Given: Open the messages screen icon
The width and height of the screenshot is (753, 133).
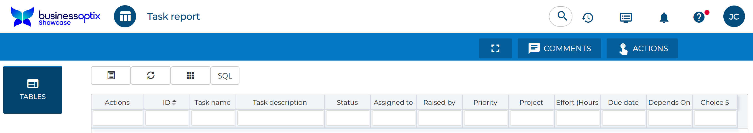Looking at the screenshot, I should [x=626, y=17].
